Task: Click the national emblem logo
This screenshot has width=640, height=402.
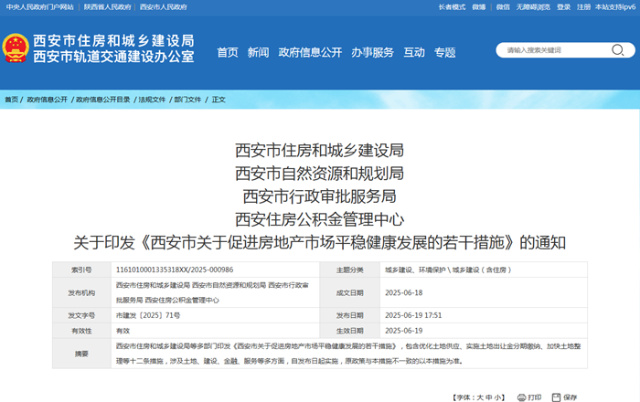Action: coord(16,49)
